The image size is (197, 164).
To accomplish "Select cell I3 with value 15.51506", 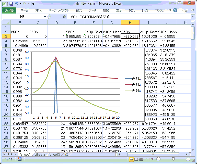I will click(x=149, y=36).
